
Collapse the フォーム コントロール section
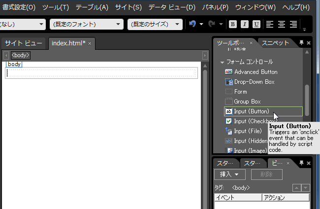click(222, 62)
